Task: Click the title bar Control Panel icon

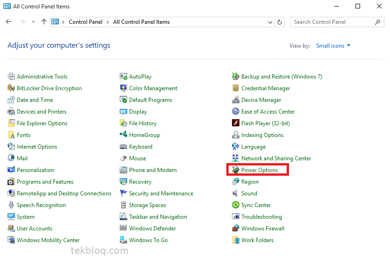Action: (7, 6)
